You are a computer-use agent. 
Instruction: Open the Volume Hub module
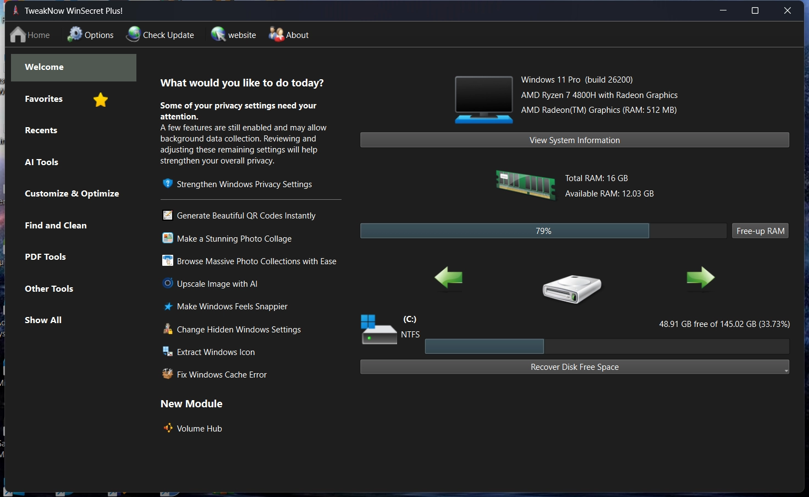199,429
